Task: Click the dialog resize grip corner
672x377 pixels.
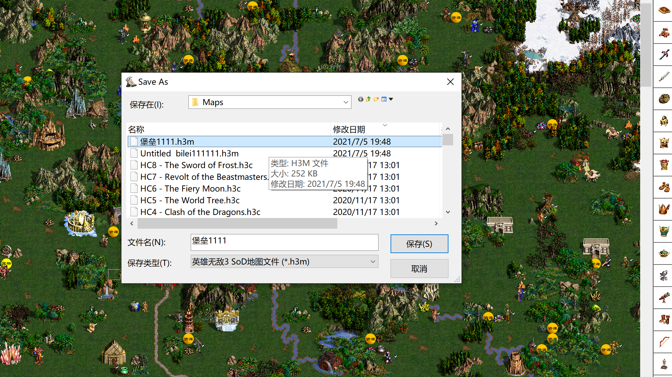Action: (x=457, y=280)
